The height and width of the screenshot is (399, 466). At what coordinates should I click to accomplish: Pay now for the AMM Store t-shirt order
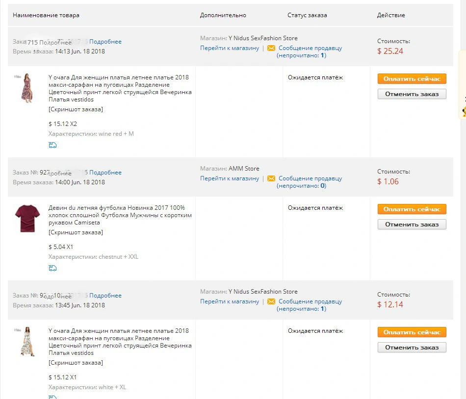tap(412, 209)
